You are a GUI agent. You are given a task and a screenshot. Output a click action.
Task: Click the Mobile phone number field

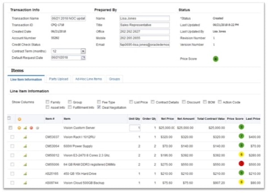coord(145,38)
